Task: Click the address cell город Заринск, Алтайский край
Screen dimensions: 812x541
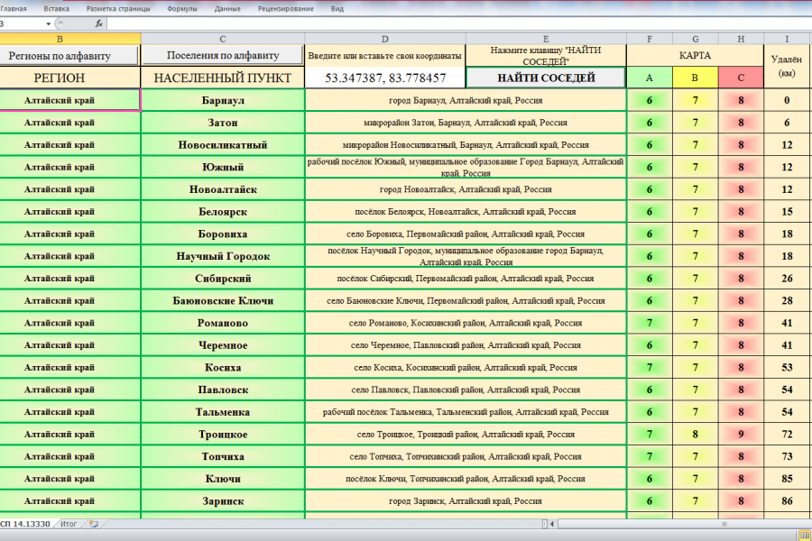Action: point(466,501)
